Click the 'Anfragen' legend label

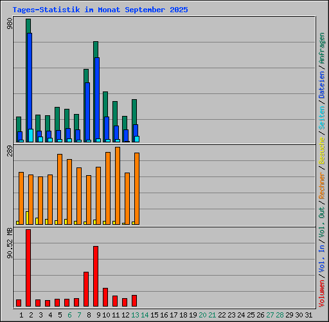click(321, 48)
